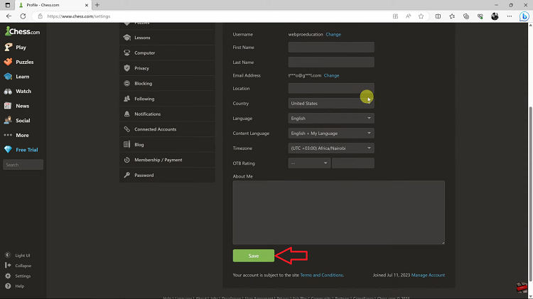Click the Chess.com logo
The width and height of the screenshot is (533, 299).
pyautogui.click(x=23, y=31)
